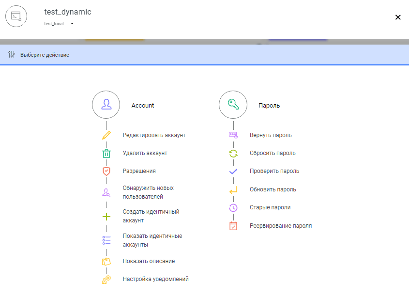Screen dimensions: 409x298
Task: Click the Выберите действие header text
Action: (x=45, y=55)
